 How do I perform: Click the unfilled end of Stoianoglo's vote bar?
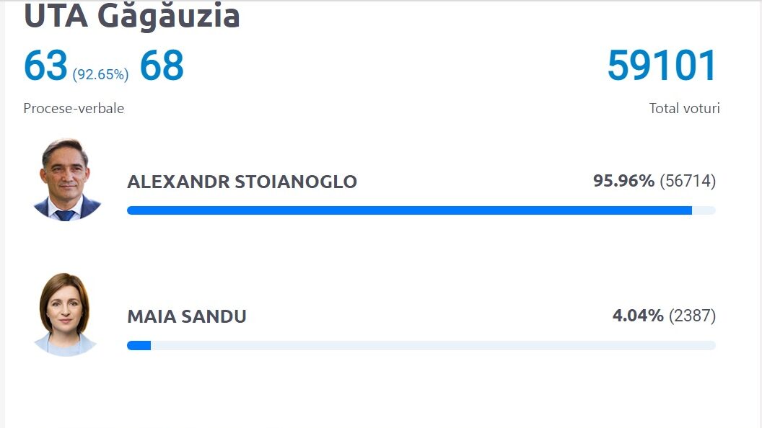click(x=704, y=210)
